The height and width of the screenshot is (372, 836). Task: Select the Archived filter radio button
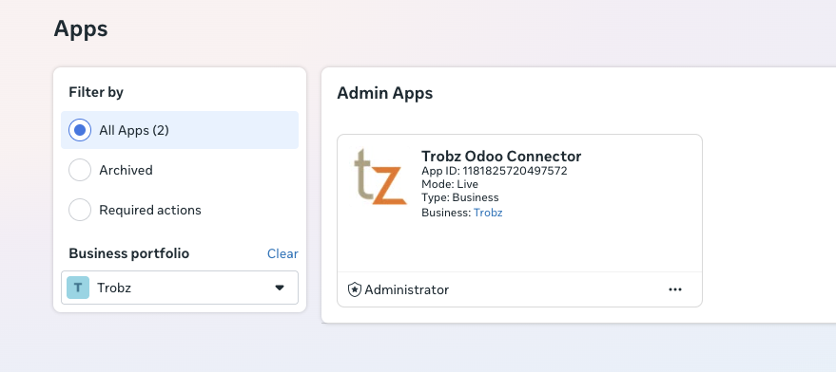pos(80,170)
